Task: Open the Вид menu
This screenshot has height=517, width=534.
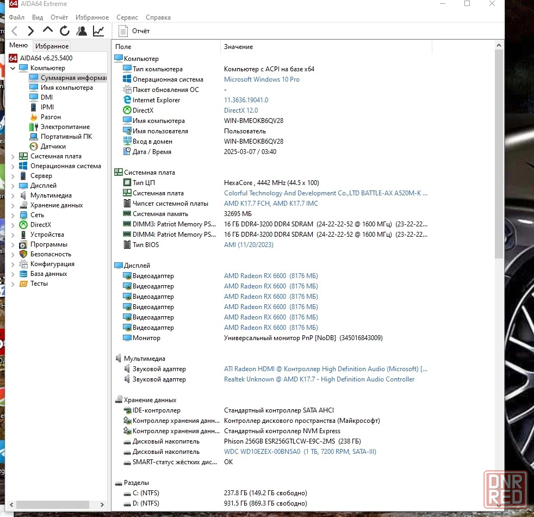Action: 38,17
